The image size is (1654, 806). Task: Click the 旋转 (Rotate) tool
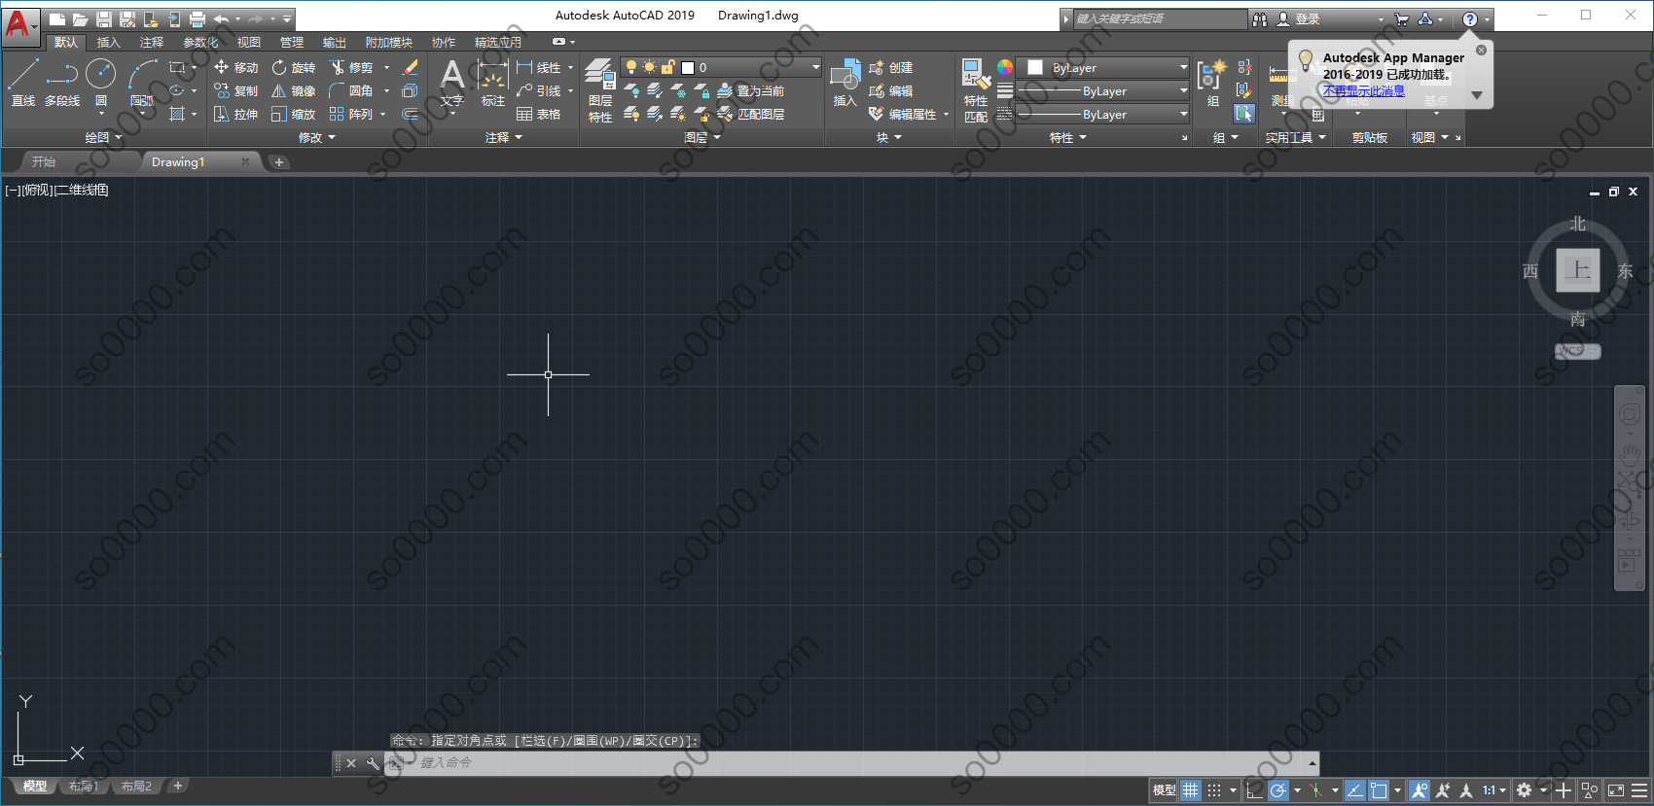click(293, 67)
